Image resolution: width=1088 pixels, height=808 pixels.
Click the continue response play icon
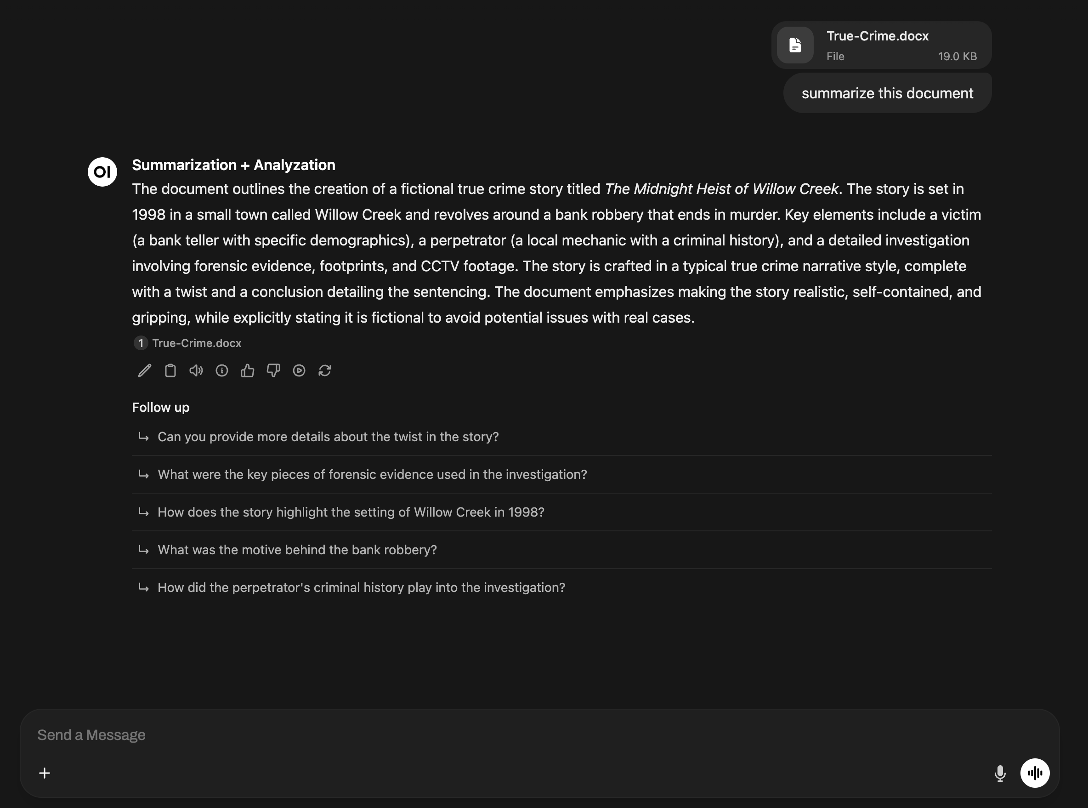tap(299, 371)
